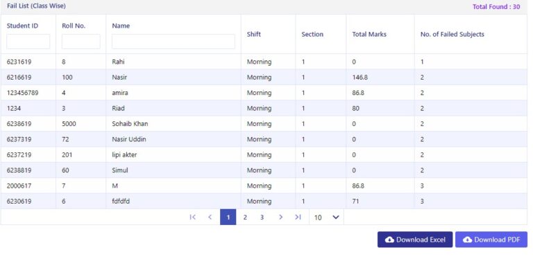This screenshot has height=259, width=533.
Task: Focus the Name filter field
Action: (174, 42)
